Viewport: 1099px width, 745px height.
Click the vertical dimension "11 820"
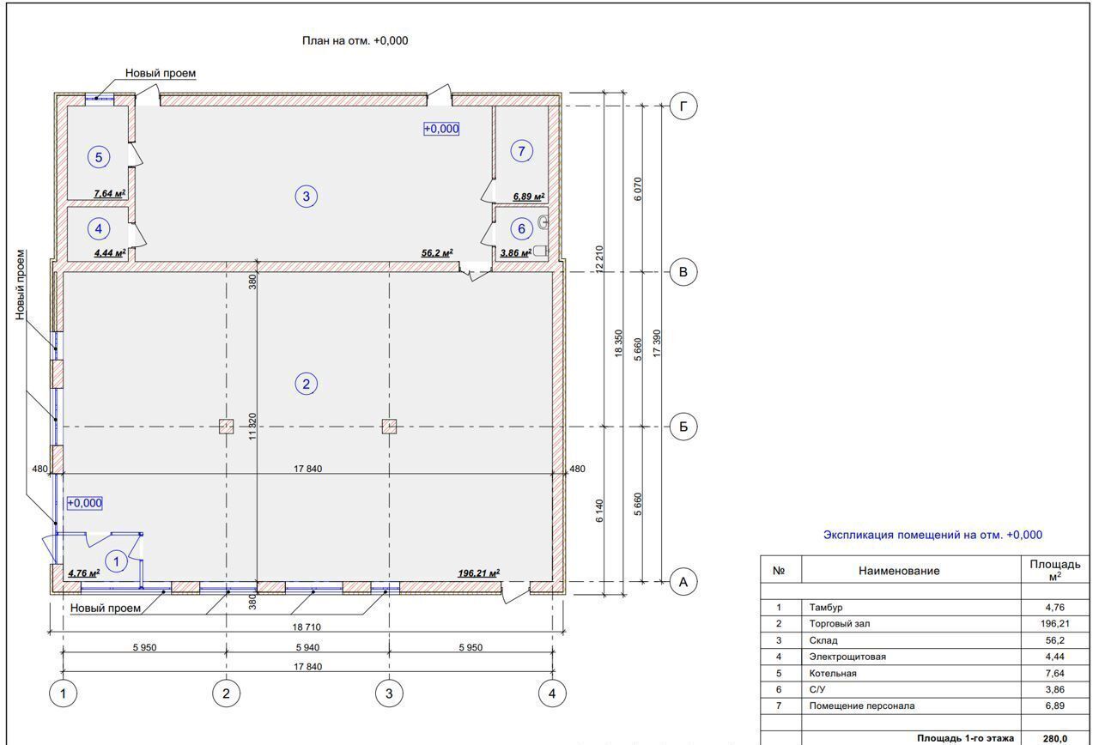(253, 426)
